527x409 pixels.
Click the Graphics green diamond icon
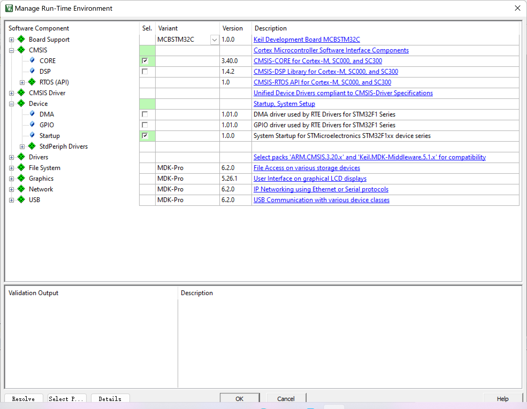(x=22, y=178)
